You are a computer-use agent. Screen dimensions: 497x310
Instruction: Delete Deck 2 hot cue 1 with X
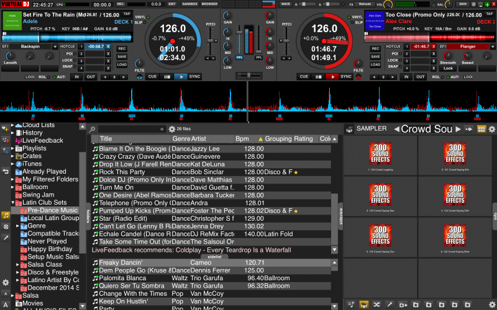(x=434, y=46)
